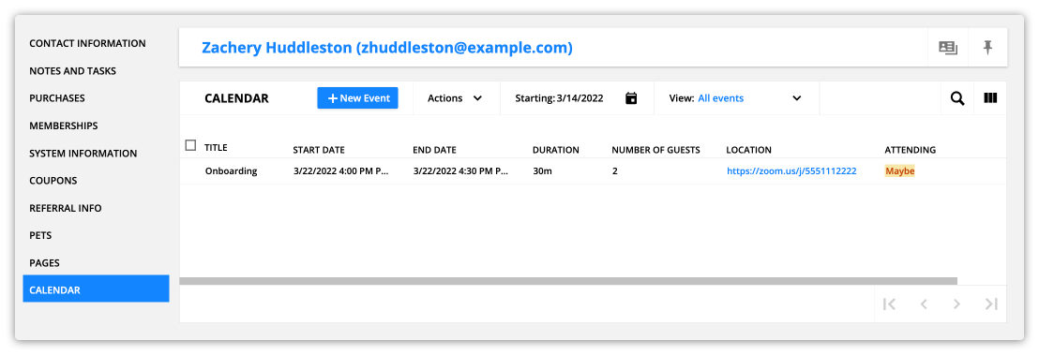Click start date 3/22/2022 4:00 PM cell
Image resolution: width=1039 pixels, height=355 pixels.
[x=341, y=170]
